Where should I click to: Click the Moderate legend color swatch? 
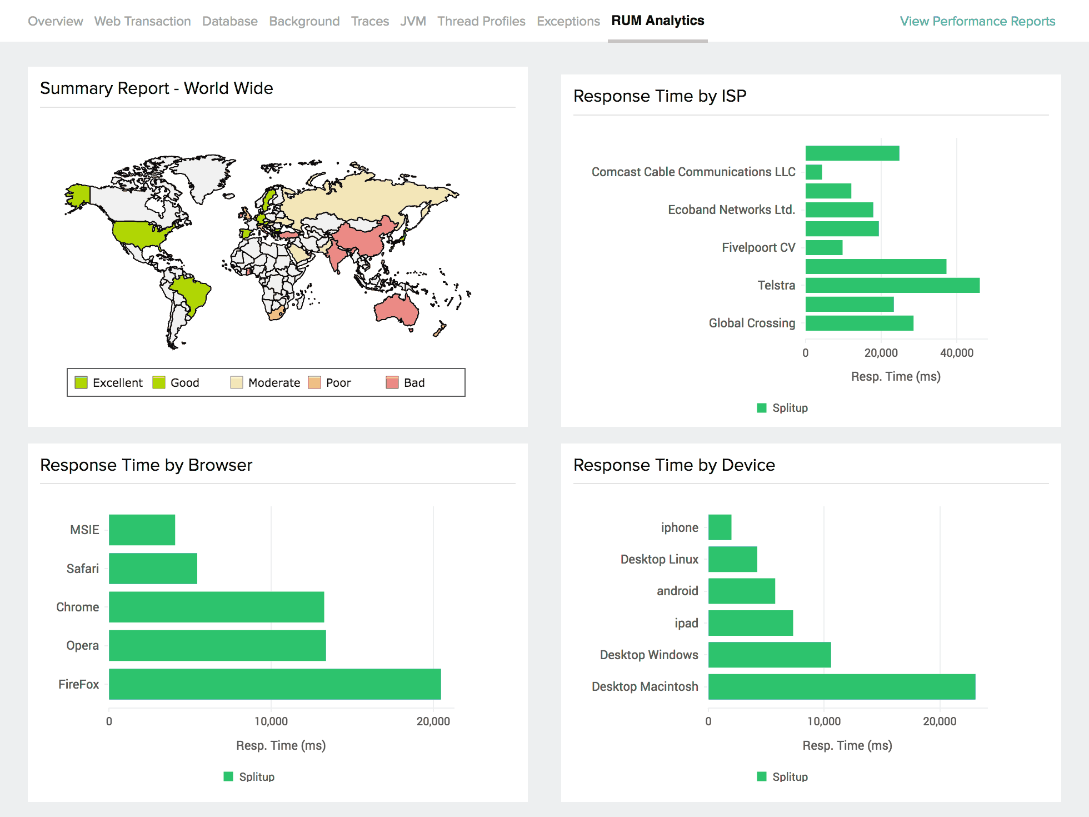tap(237, 382)
